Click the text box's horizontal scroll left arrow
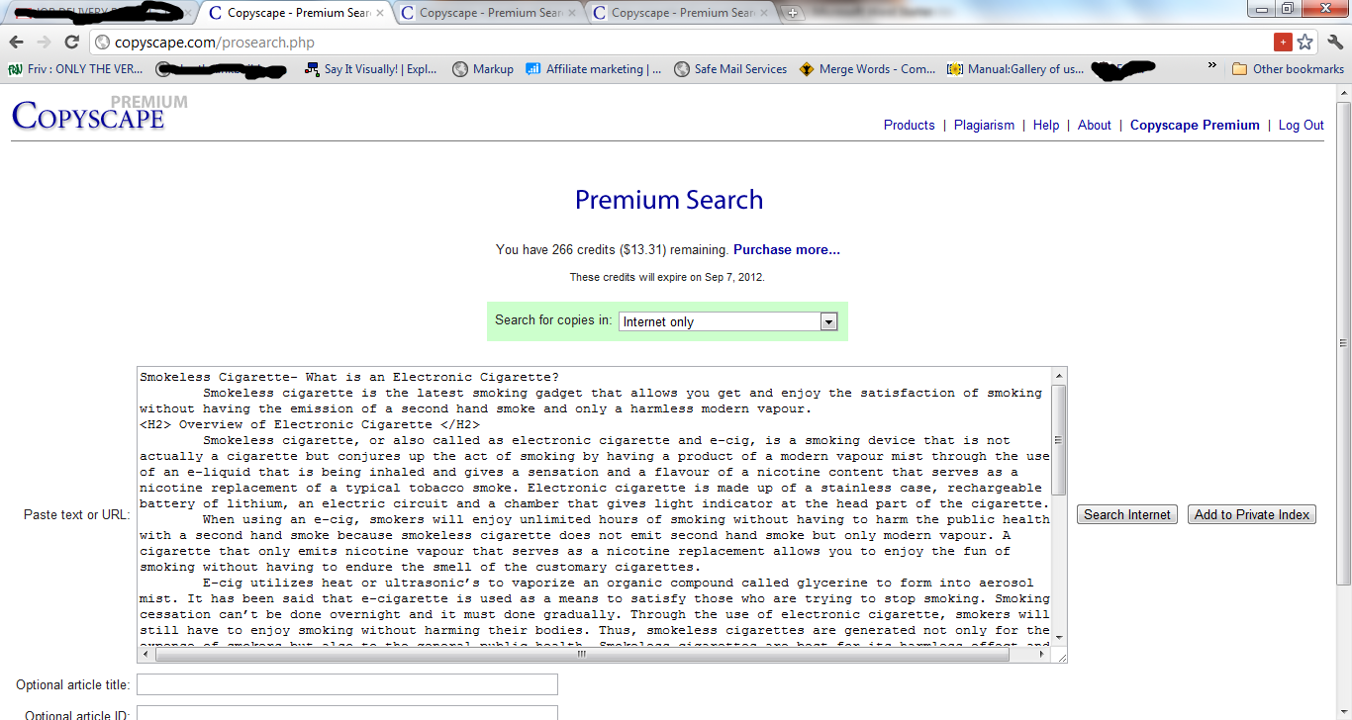 (145, 655)
